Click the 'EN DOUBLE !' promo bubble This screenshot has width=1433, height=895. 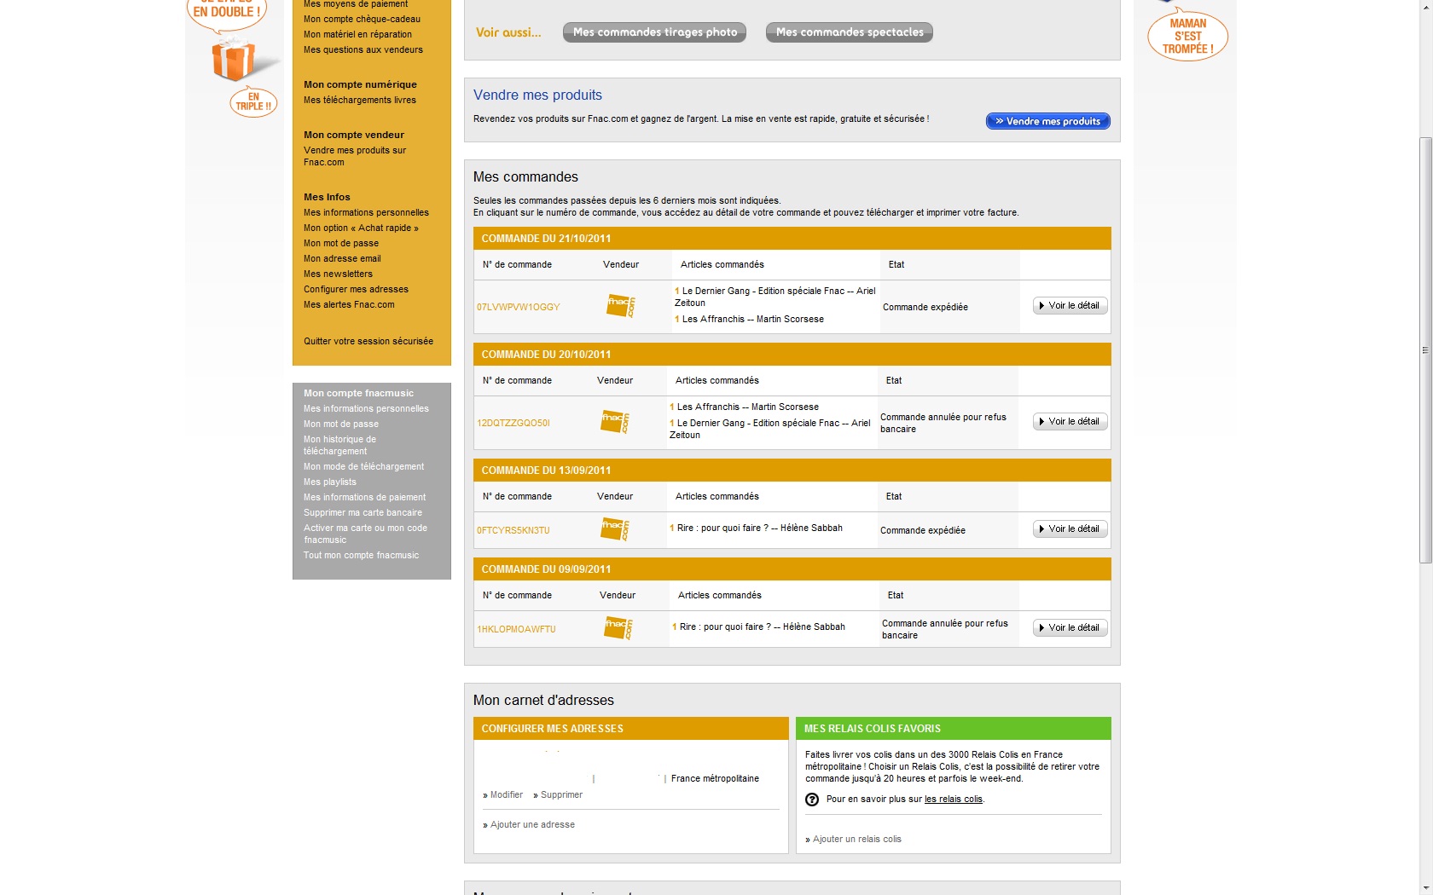click(226, 13)
